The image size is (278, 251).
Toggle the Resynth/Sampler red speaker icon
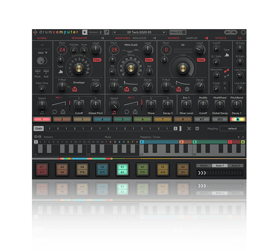pos(207,38)
